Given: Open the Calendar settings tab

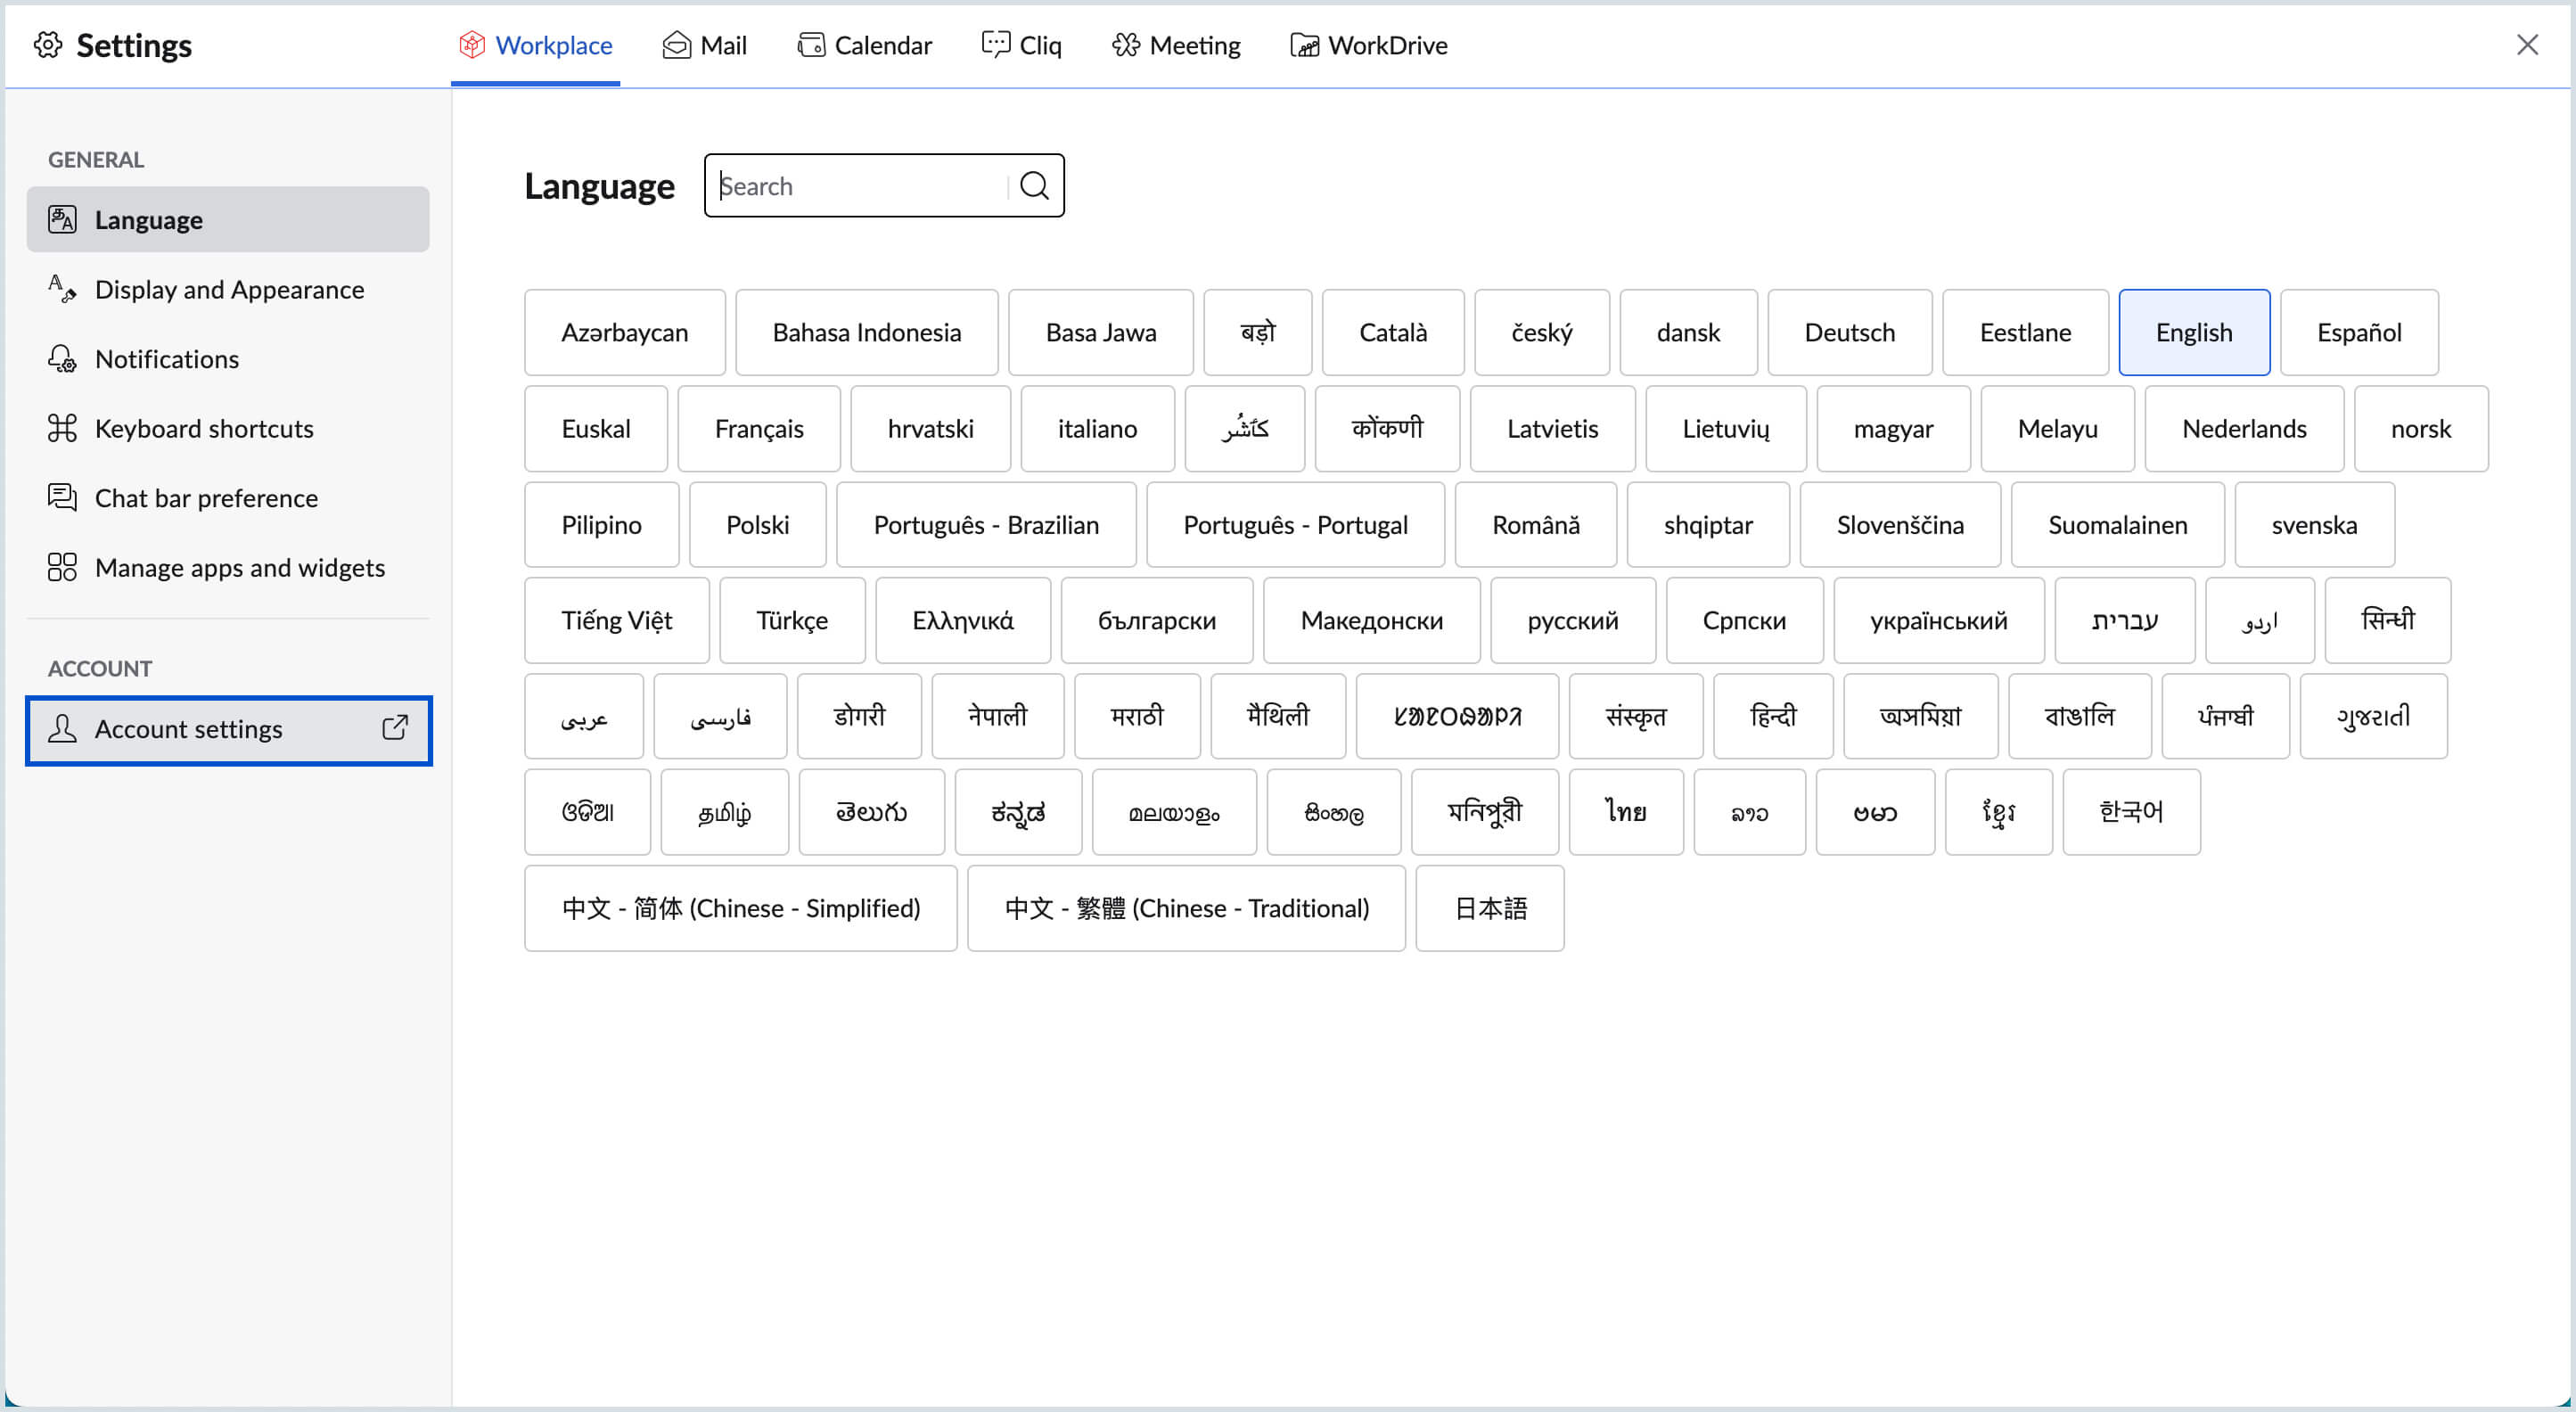Looking at the screenshot, I should [863, 45].
